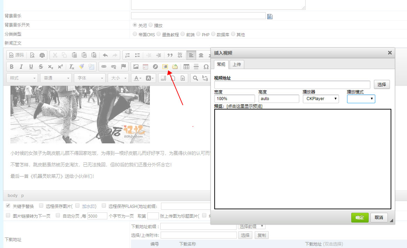Screen dimensions: 407x248
Task: Apply a numbered list
Action: point(127,55)
